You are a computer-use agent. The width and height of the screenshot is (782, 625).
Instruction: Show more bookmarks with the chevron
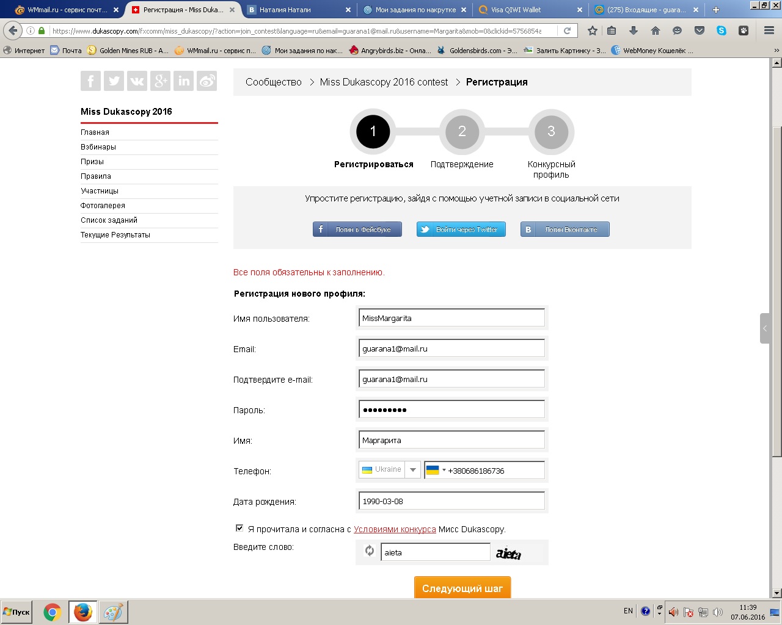[777, 51]
